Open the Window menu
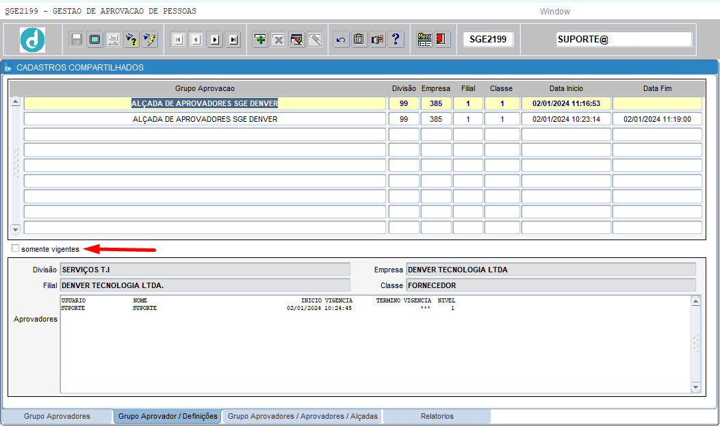This screenshot has width=720, height=427. [554, 12]
